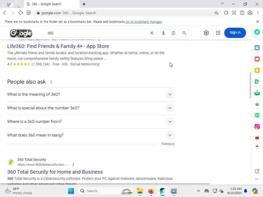Open the yellow star sidebar icon
The height and width of the screenshot is (197, 263).
click(x=257, y=70)
